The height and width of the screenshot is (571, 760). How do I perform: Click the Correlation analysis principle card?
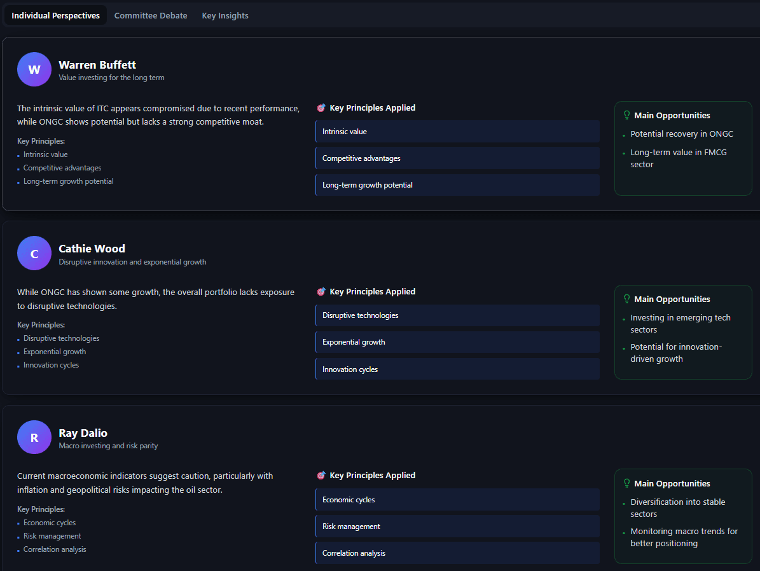(457, 553)
